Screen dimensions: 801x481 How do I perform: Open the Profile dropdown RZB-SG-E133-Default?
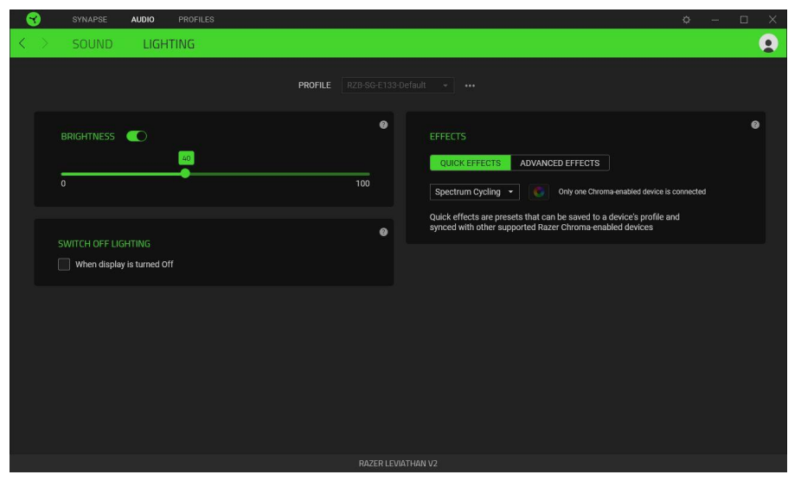pyautogui.click(x=397, y=86)
